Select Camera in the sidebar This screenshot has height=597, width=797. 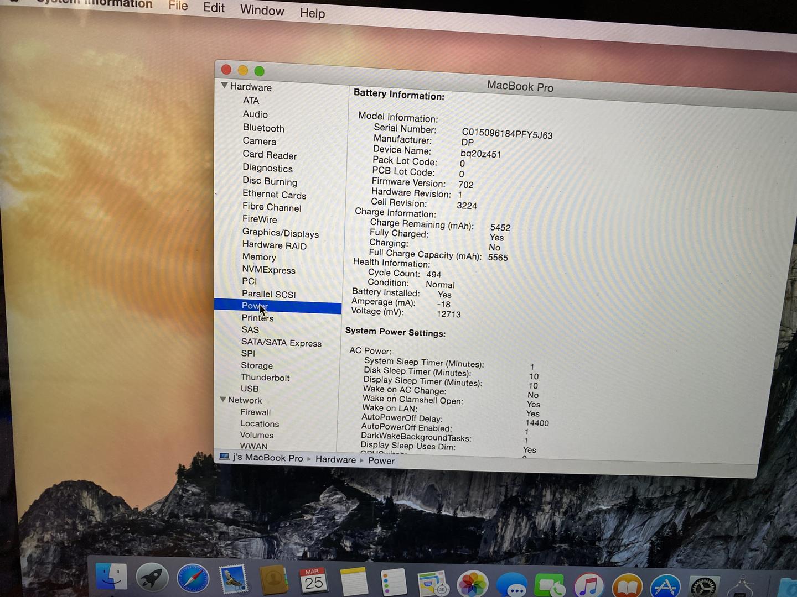pos(259,141)
